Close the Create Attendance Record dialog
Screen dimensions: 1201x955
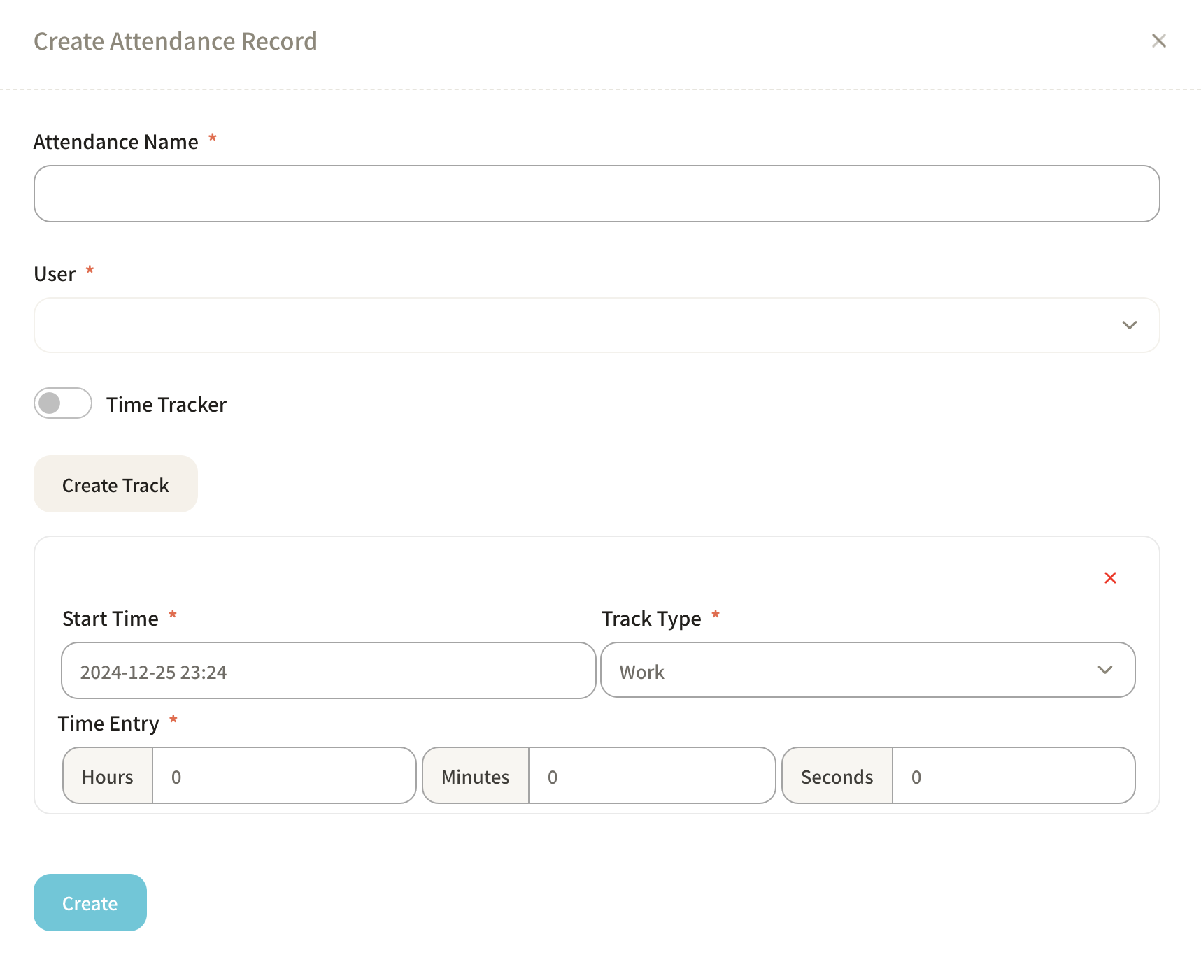coord(1158,41)
